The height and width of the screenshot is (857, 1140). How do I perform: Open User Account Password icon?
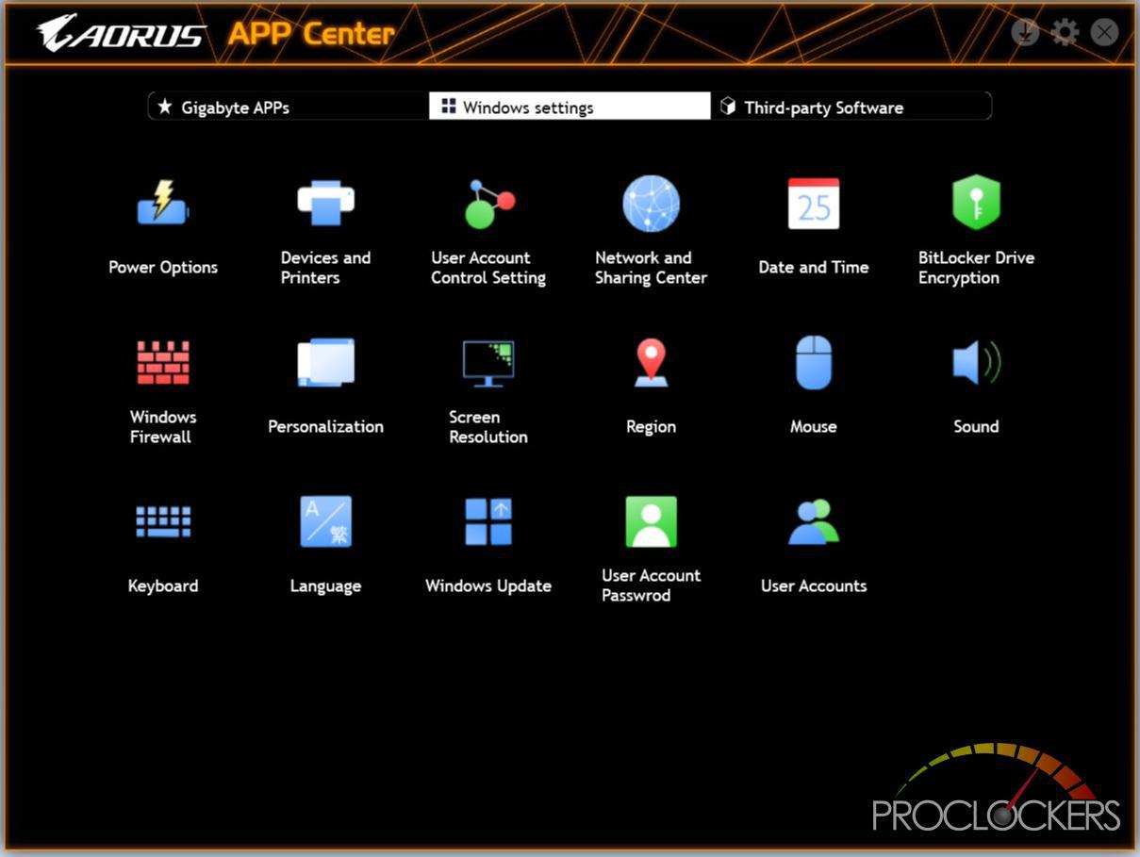651,521
